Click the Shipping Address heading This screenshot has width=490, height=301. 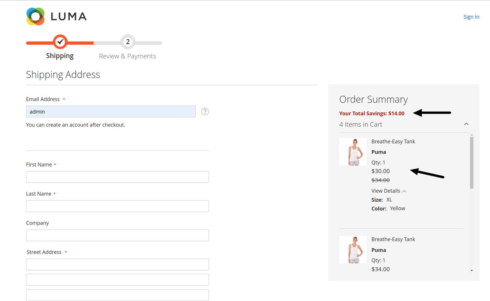pos(63,75)
